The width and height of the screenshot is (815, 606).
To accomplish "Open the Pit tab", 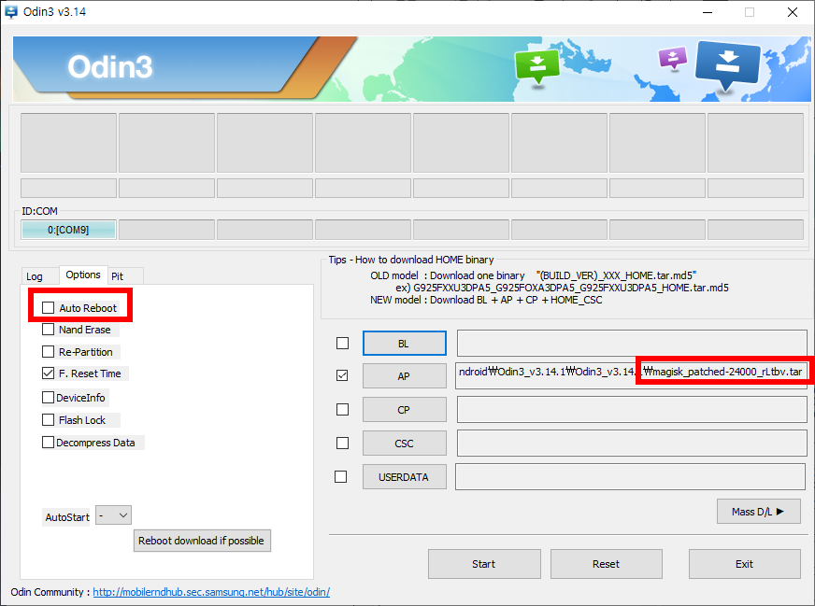I will click(x=118, y=276).
